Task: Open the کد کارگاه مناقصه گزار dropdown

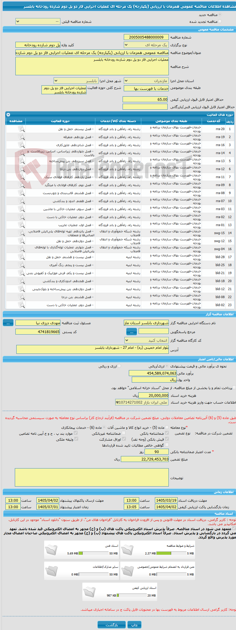Action: pos(146,340)
